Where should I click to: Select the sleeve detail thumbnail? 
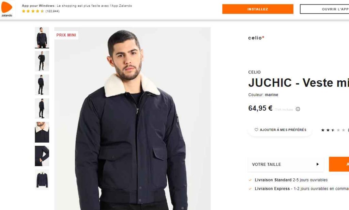pyautogui.click(x=42, y=156)
